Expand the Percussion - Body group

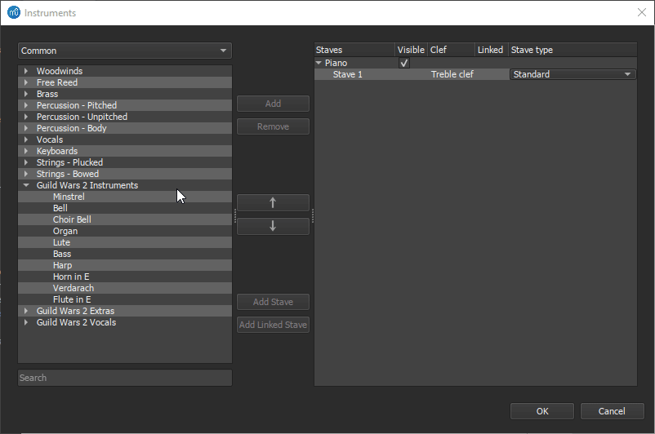[x=26, y=128]
